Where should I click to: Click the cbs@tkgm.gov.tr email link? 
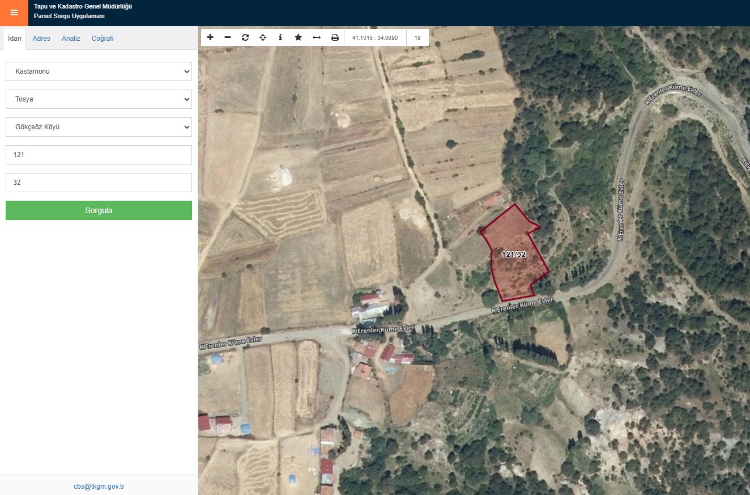click(99, 486)
